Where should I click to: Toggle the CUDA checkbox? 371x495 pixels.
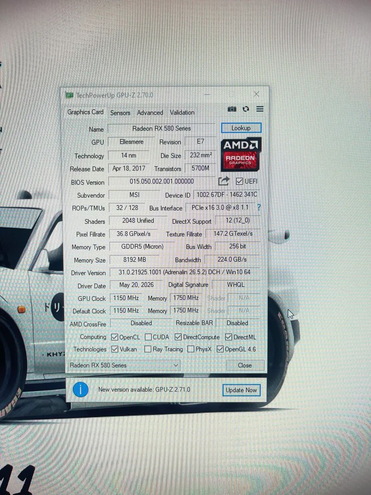point(148,337)
